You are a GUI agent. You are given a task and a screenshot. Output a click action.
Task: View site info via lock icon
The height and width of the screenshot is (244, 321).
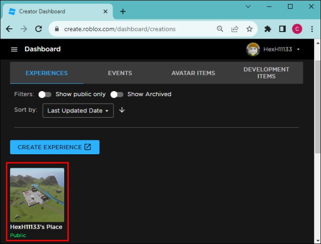[57, 29]
